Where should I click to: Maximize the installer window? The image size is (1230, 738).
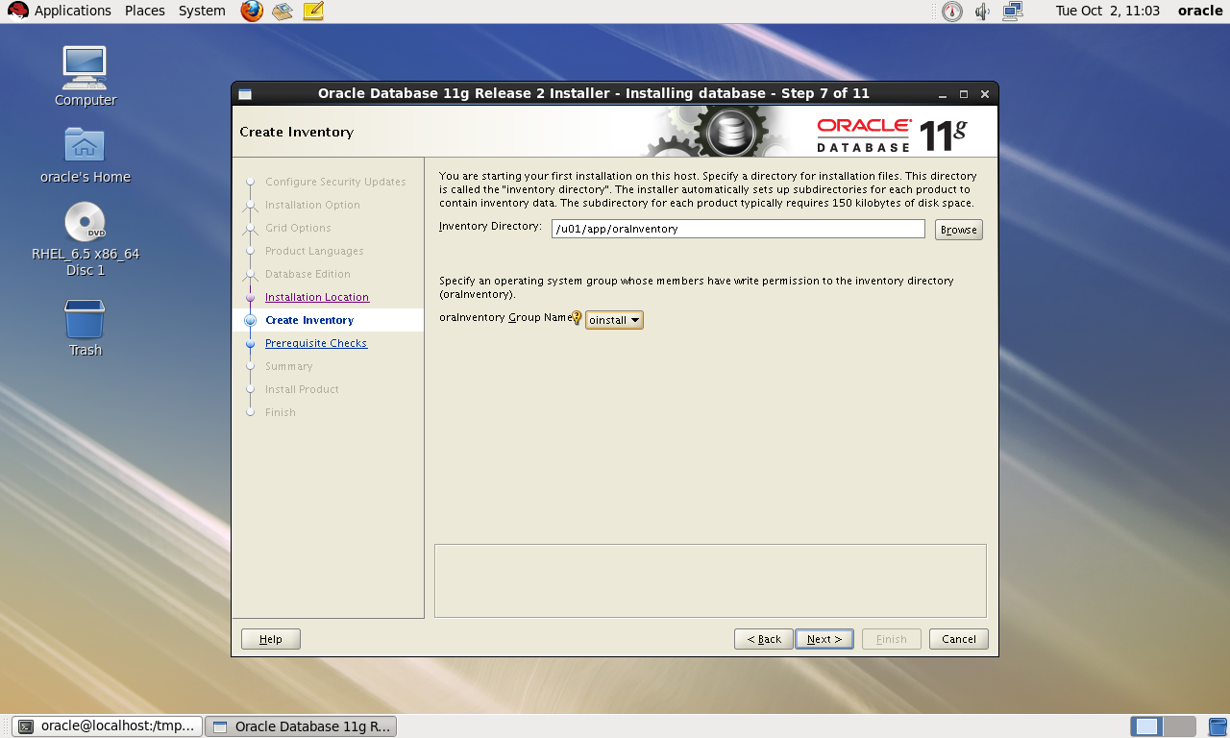point(964,94)
